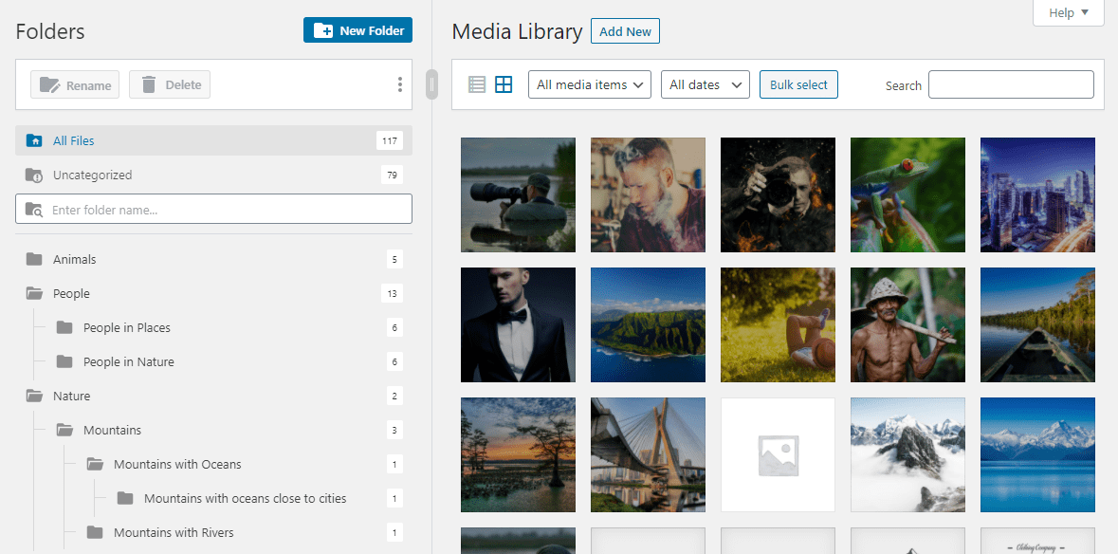This screenshot has width=1118, height=554.
Task: Open the blue mountain lake thumbnail
Action: tap(1037, 454)
